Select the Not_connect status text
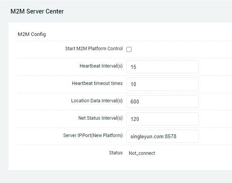 point(142,153)
